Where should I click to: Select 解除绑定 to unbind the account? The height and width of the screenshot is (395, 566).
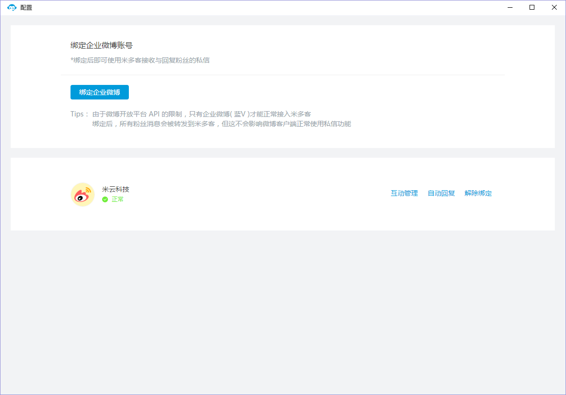(478, 193)
